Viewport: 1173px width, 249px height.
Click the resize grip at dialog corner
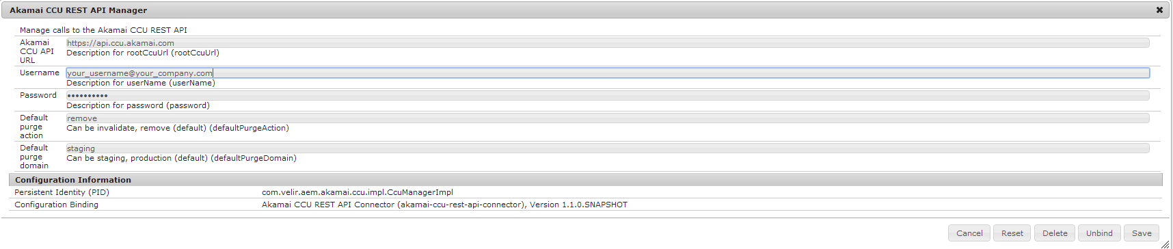click(x=1165, y=244)
